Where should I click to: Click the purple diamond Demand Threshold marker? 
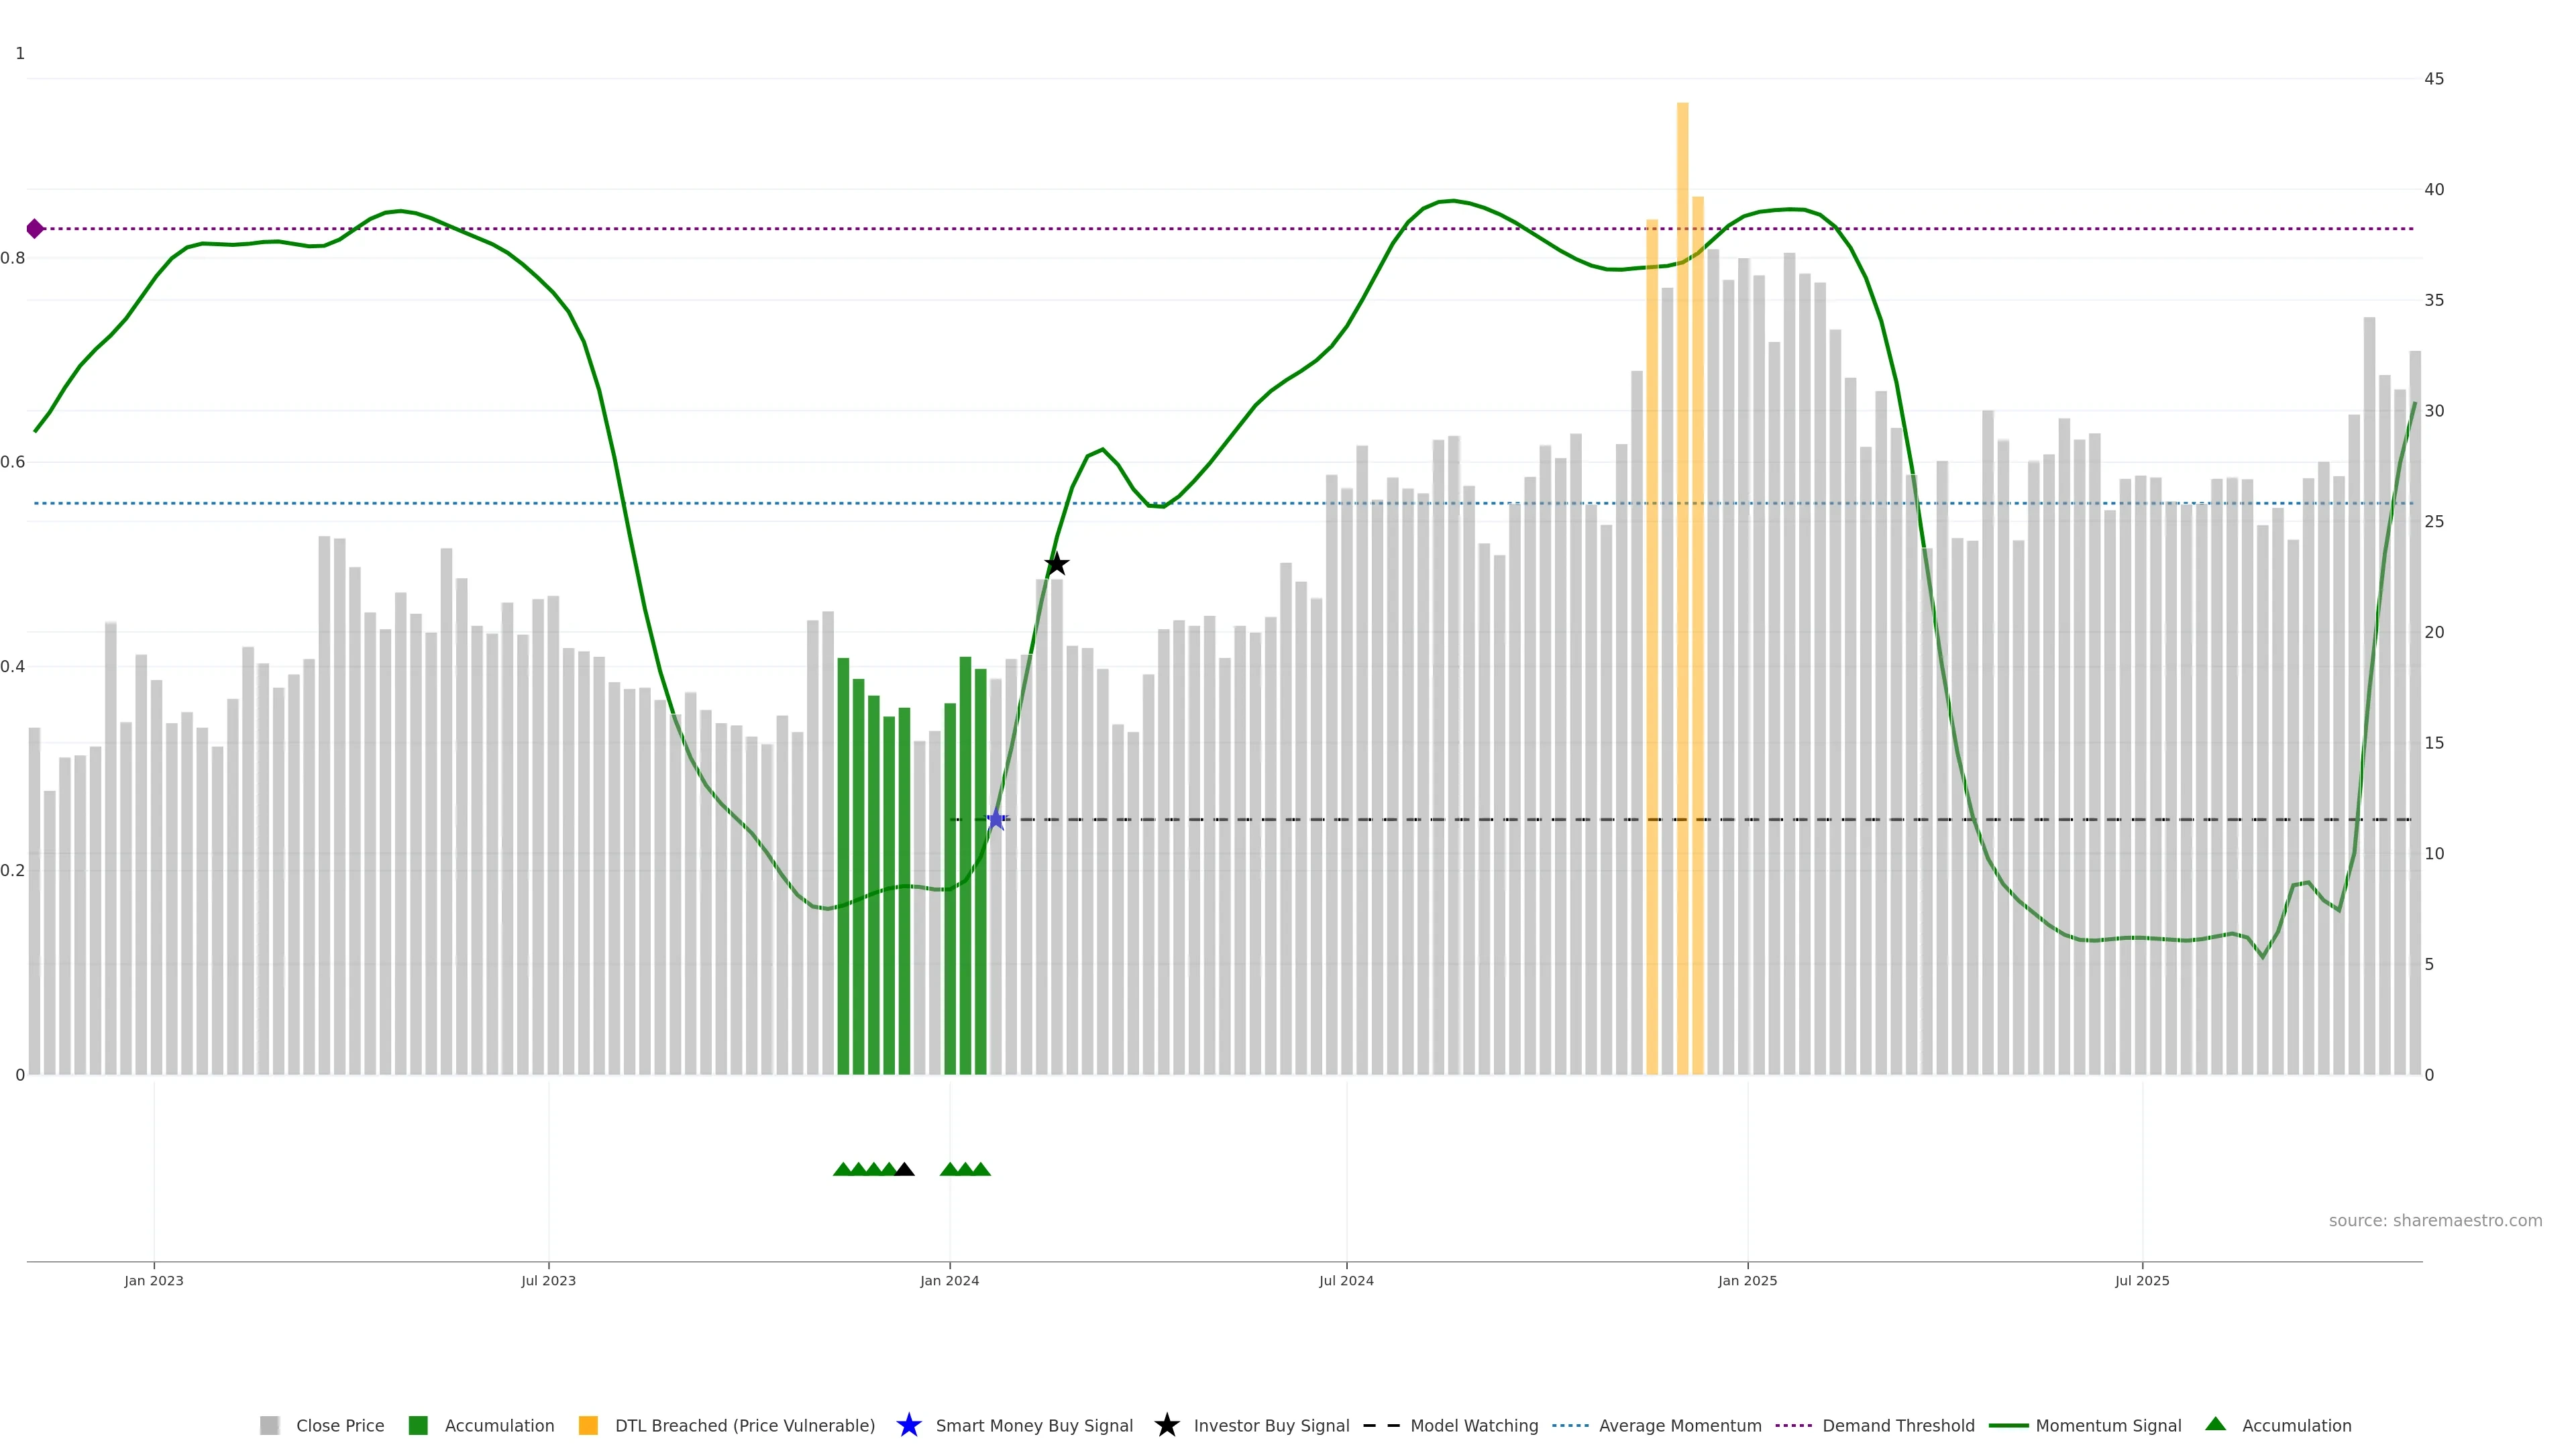[35, 229]
